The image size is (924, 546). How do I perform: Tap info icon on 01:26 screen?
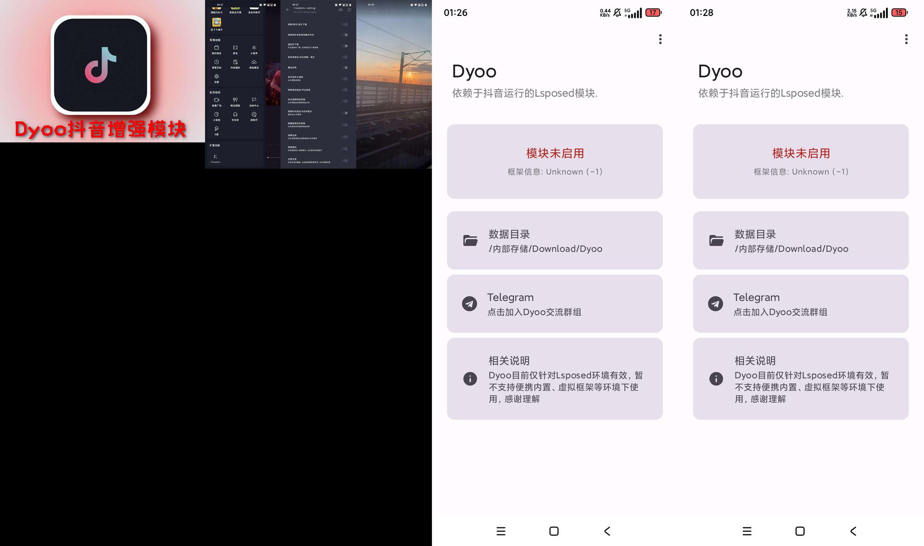tap(470, 379)
